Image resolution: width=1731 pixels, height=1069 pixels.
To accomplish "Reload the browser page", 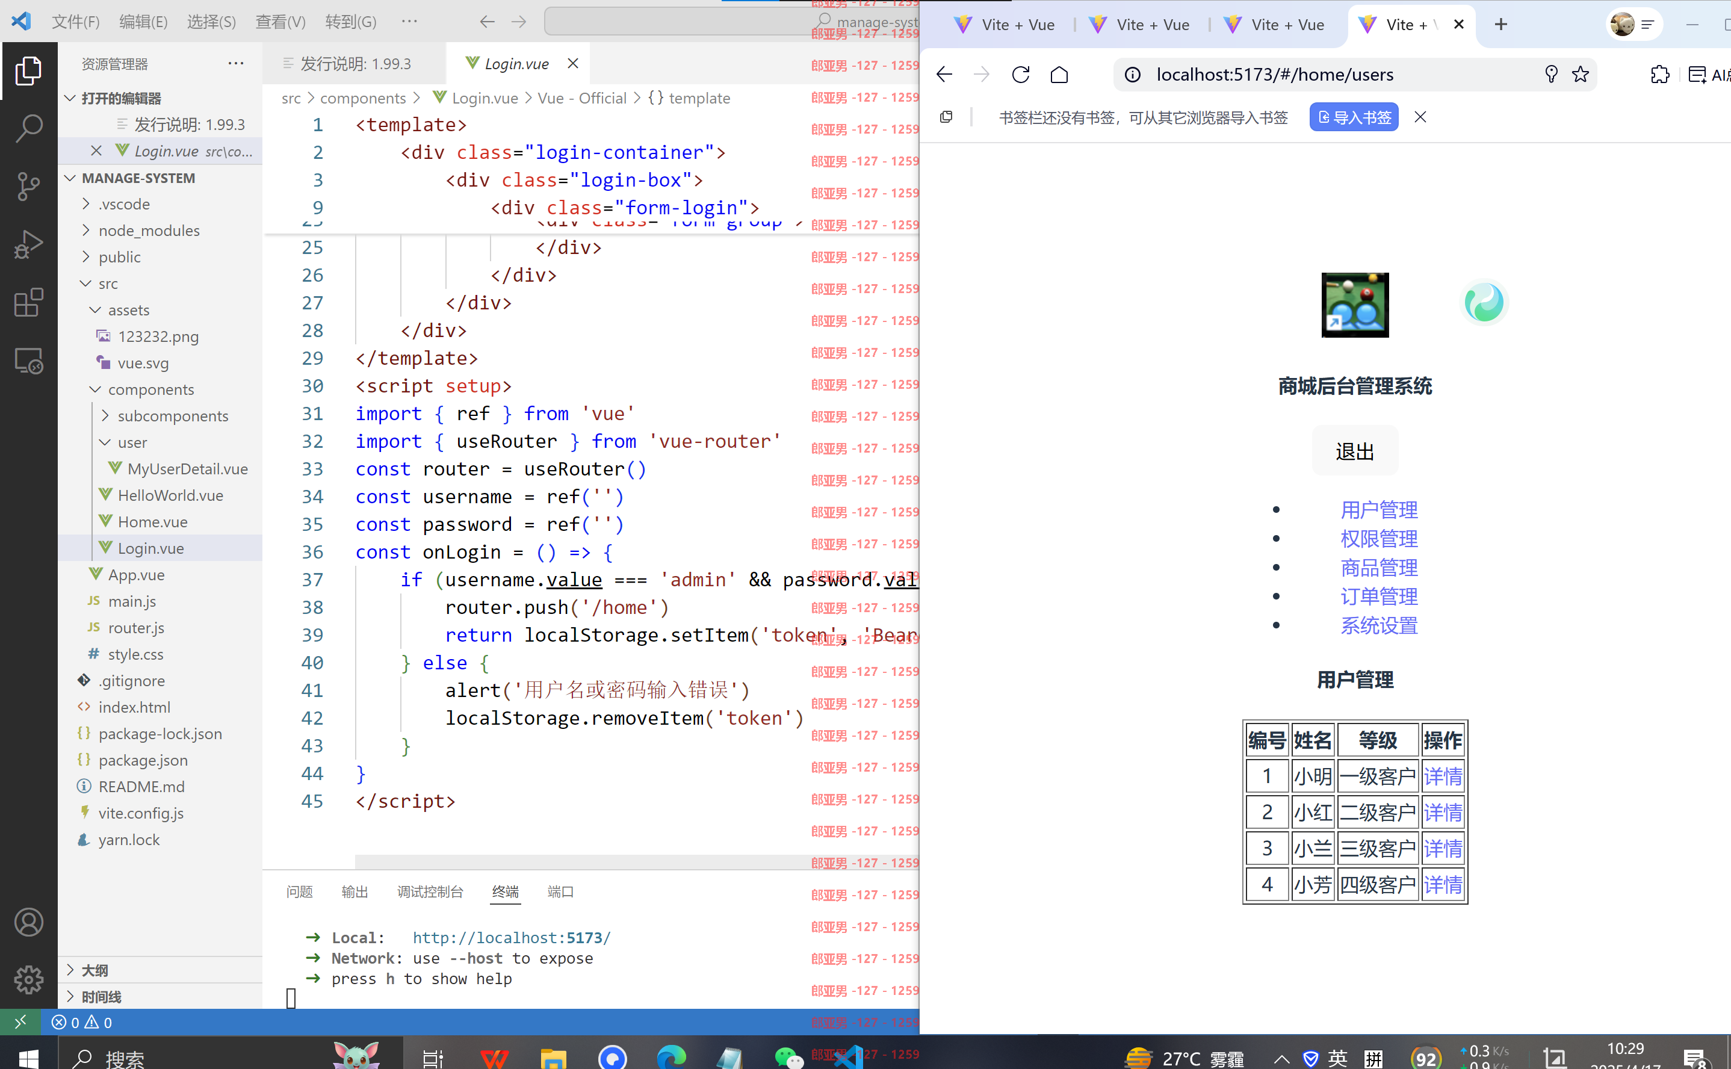I will click(1021, 74).
